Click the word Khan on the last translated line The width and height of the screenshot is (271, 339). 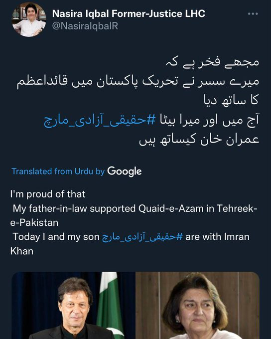22,251
